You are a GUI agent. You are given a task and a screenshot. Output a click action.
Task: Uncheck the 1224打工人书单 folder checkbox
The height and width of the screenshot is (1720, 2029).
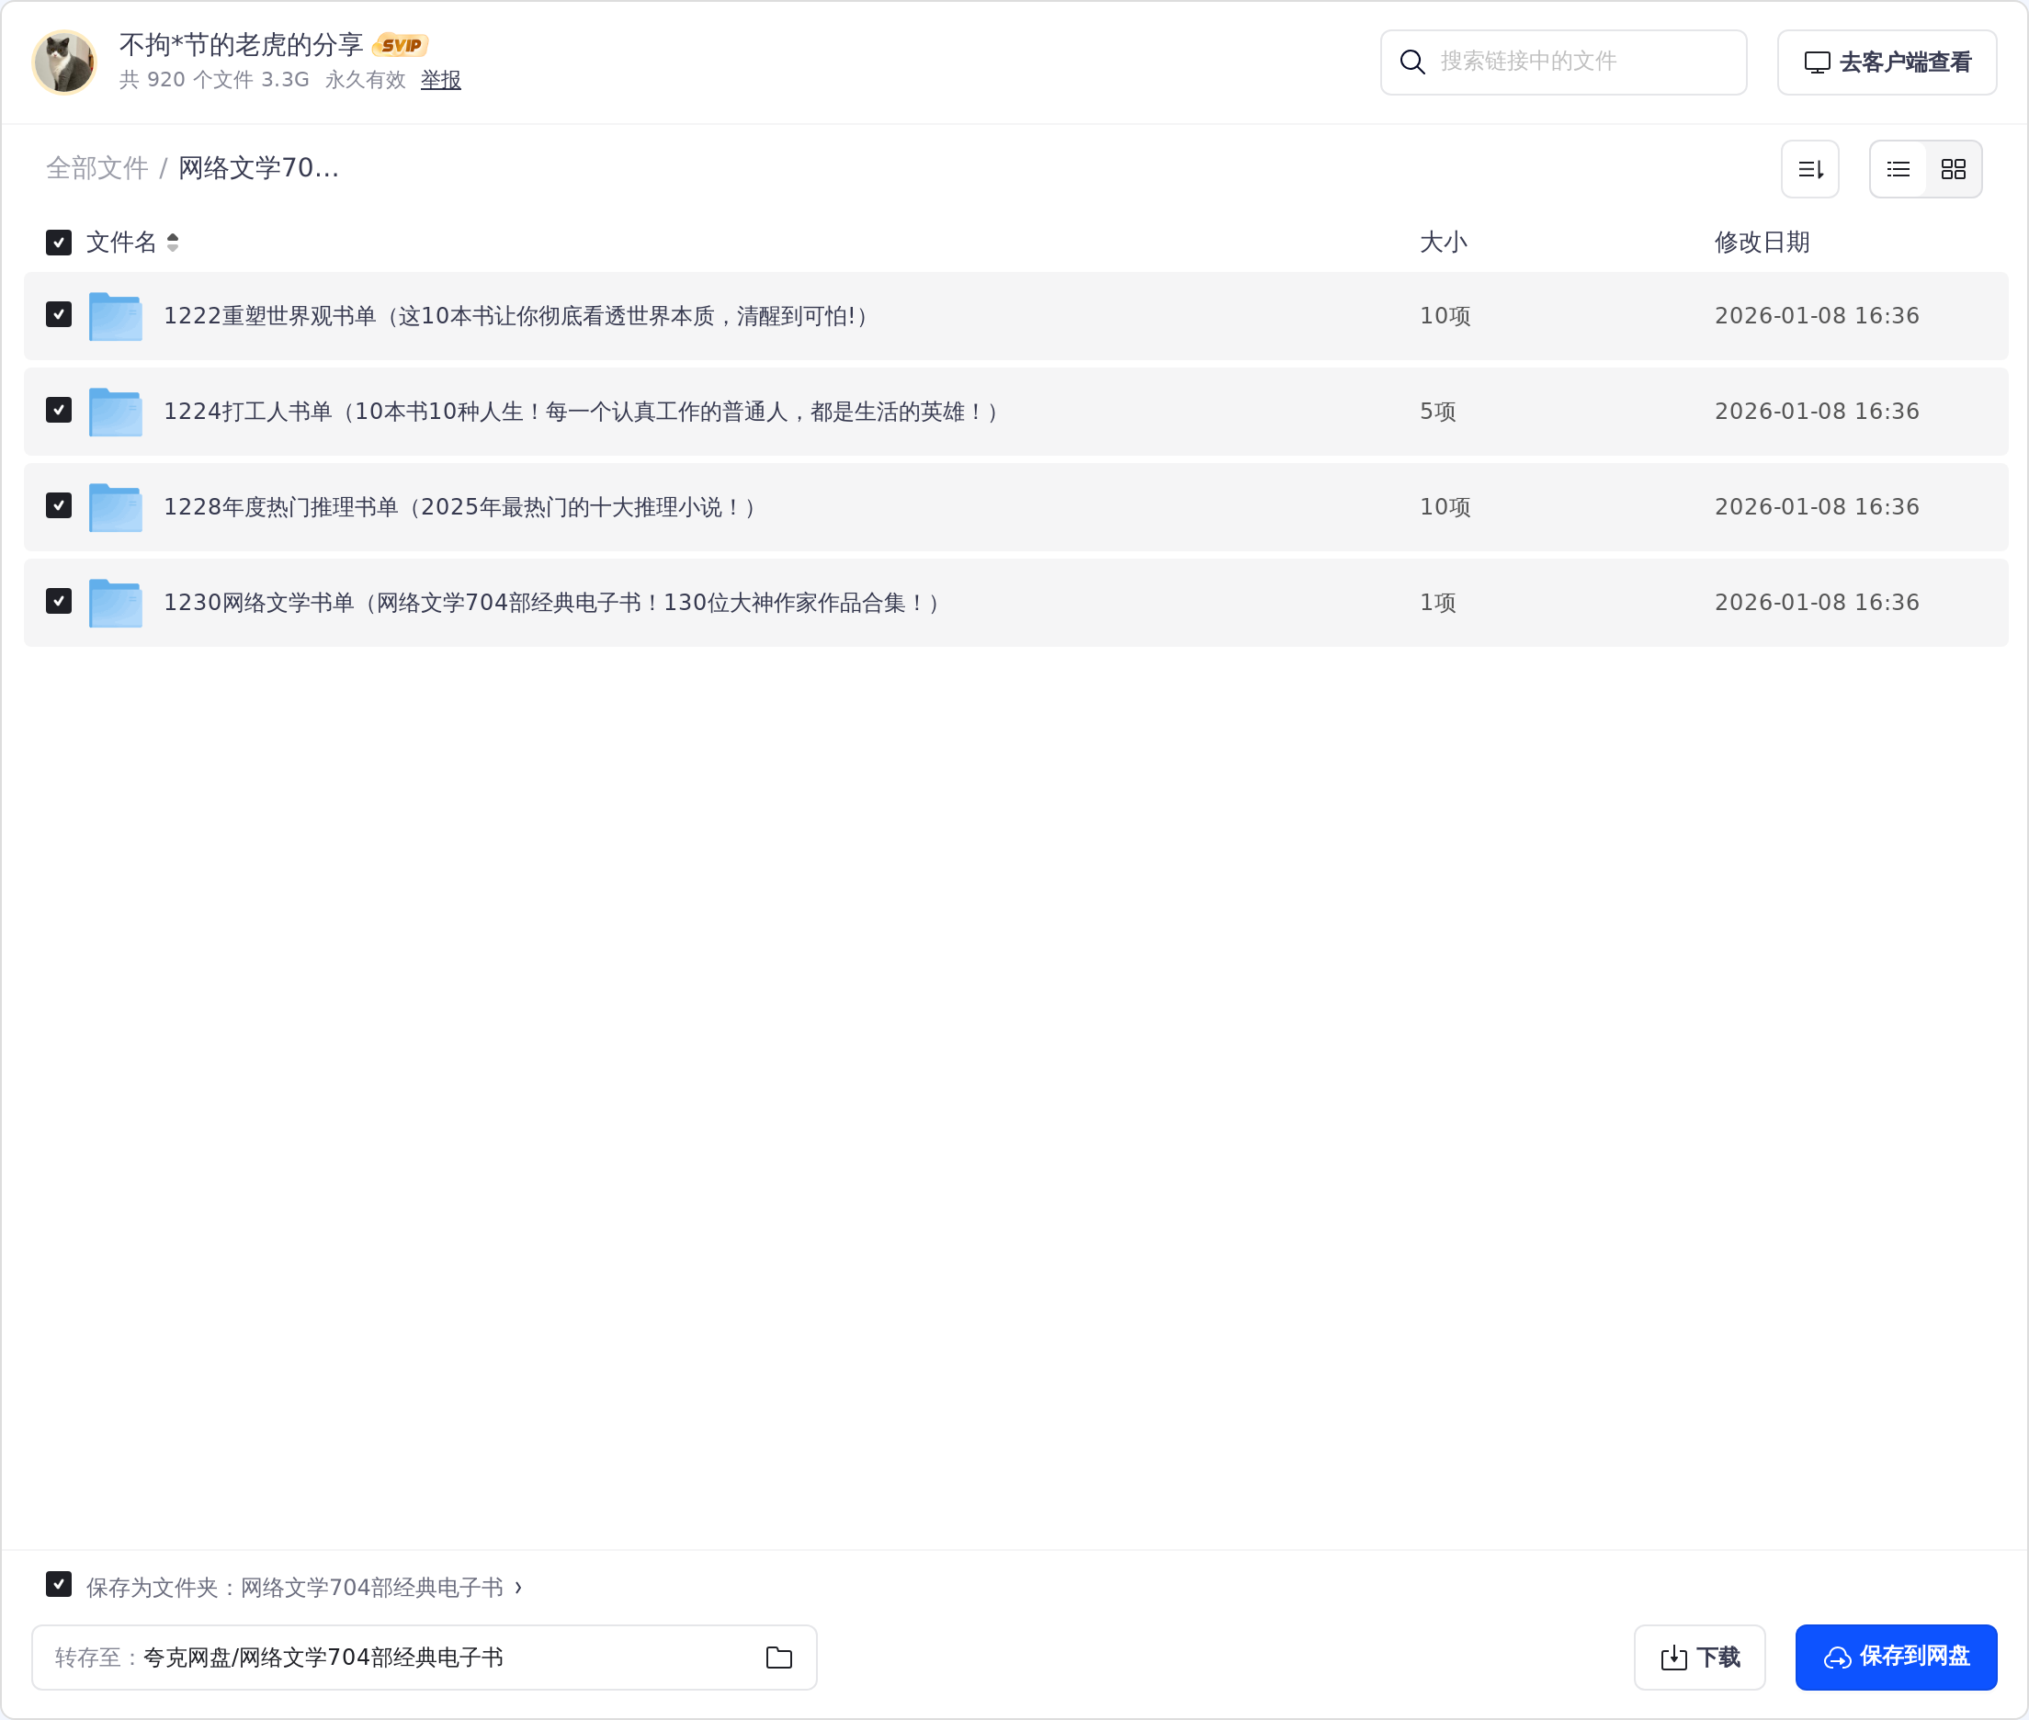59,411
